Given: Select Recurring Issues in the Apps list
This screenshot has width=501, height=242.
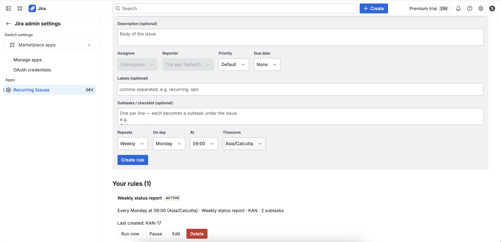Looking at the screenshot, I should pos(50,90).
